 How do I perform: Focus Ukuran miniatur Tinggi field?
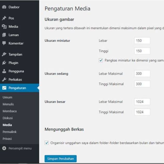(x=142, y=51)
